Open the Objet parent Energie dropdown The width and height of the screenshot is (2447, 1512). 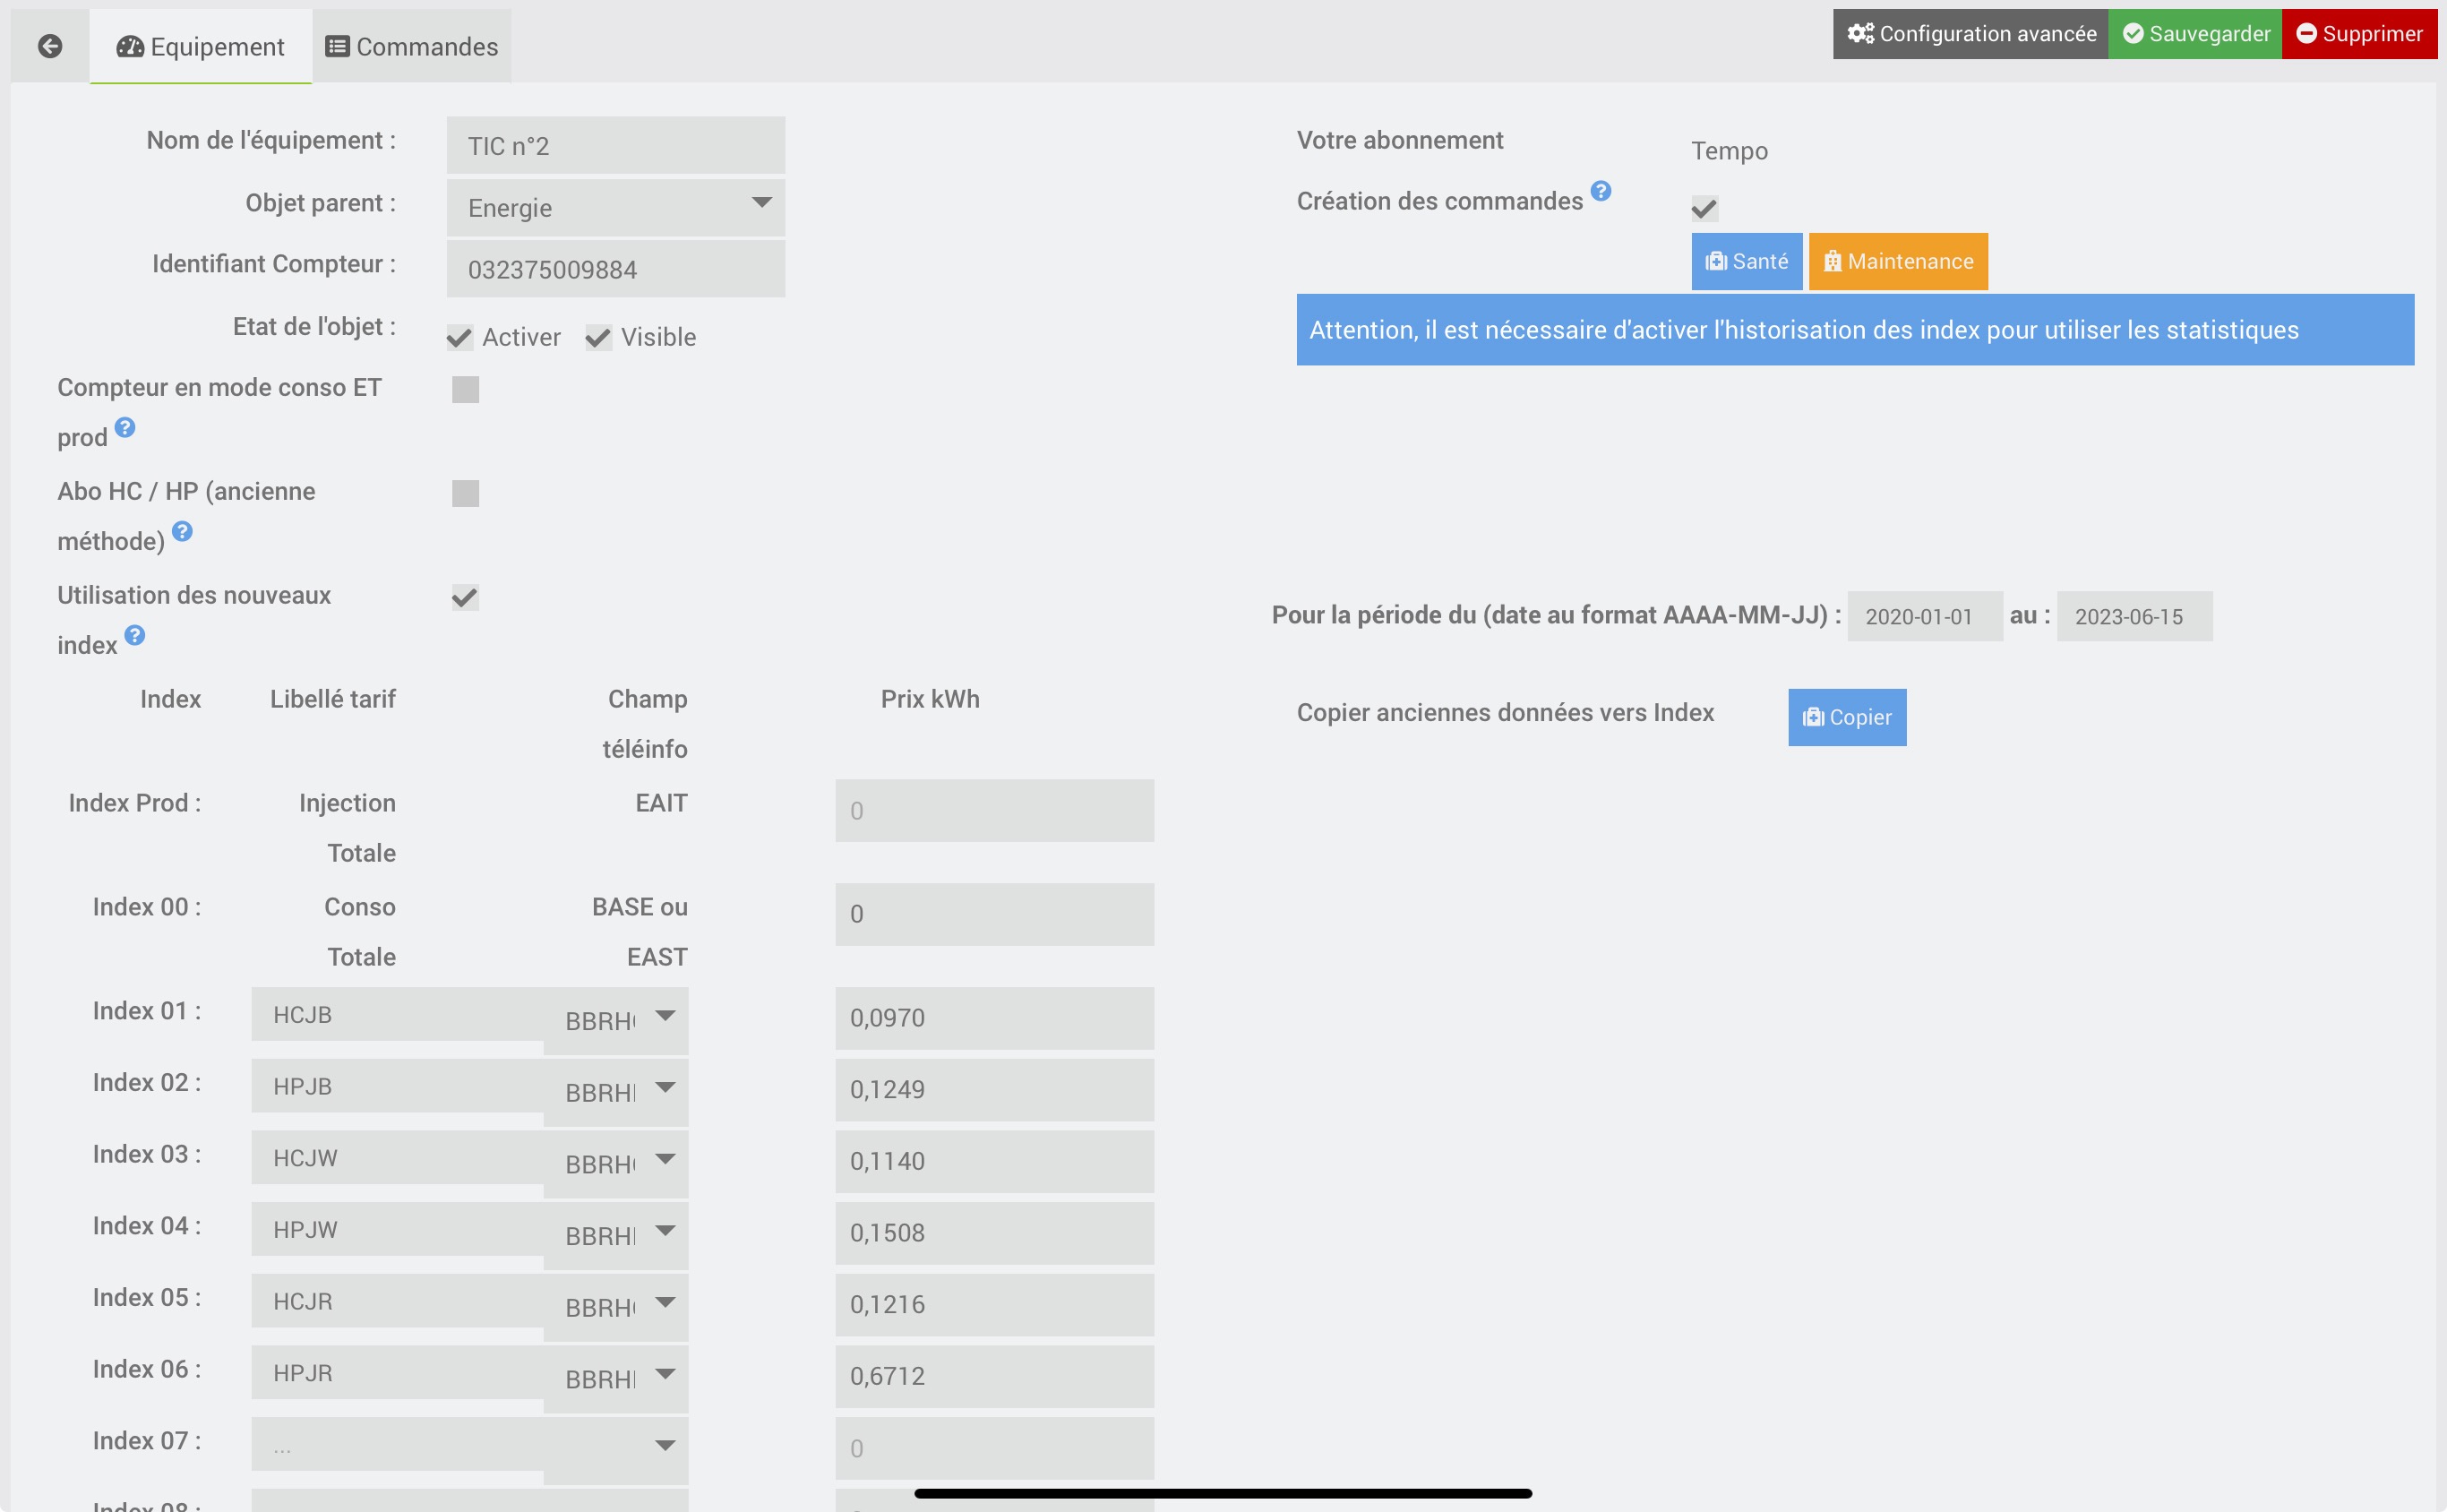pos(615,207)
